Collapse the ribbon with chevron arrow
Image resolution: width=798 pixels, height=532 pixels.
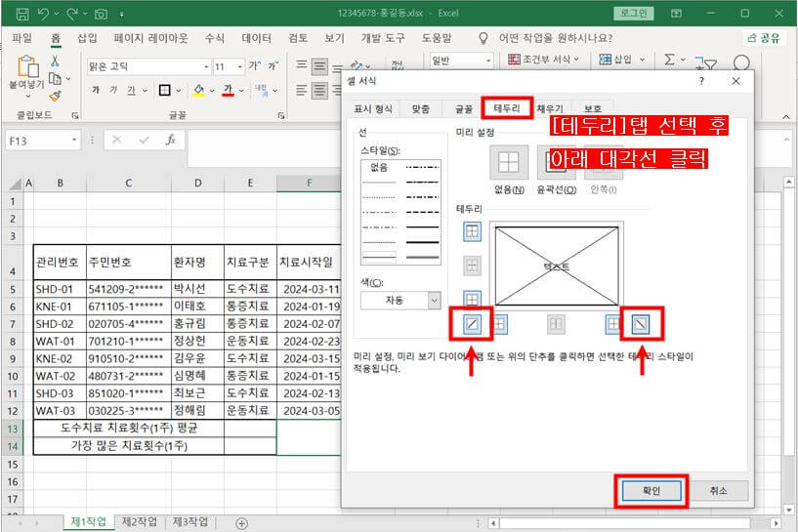tap(785, 116)
